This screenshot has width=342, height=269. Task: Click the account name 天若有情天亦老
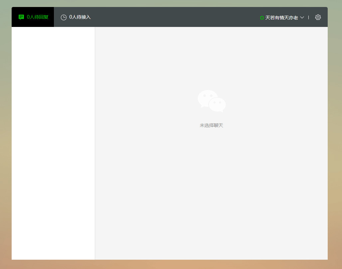pos(281,17)
